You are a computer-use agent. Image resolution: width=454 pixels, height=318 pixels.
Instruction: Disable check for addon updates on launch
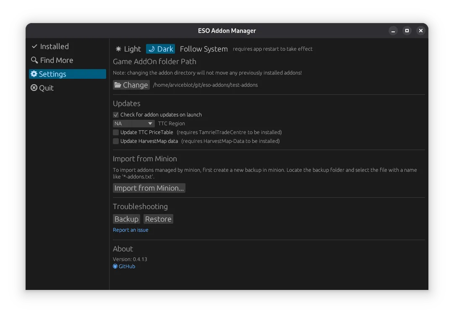(116, 115)
